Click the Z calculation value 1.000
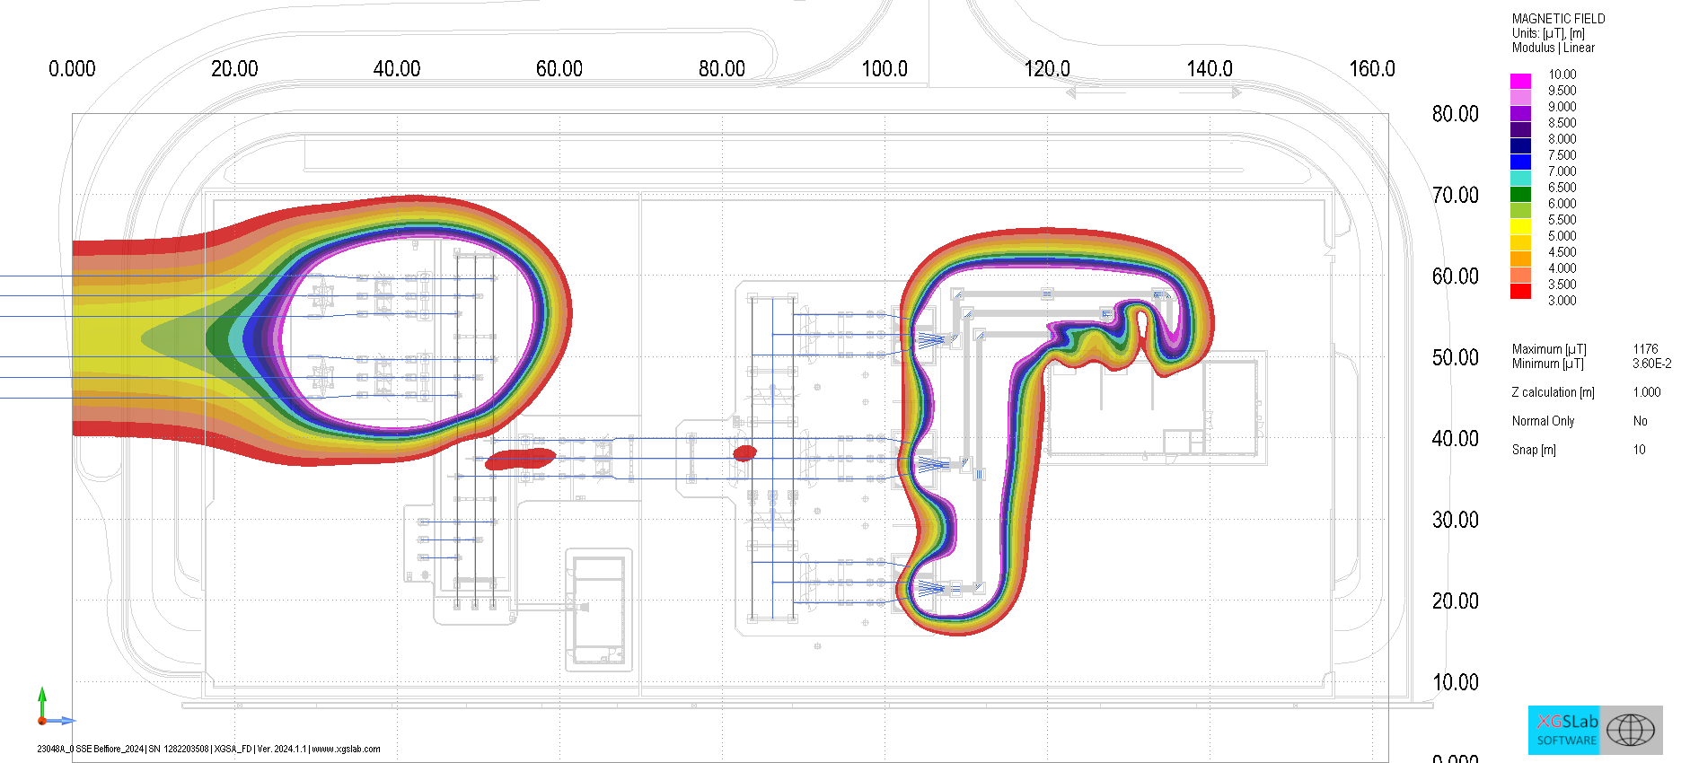 pos(1646,392)
